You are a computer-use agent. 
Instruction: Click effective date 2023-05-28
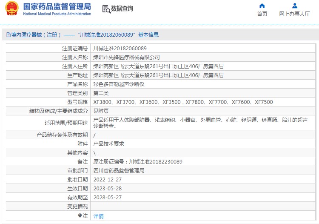108,189
